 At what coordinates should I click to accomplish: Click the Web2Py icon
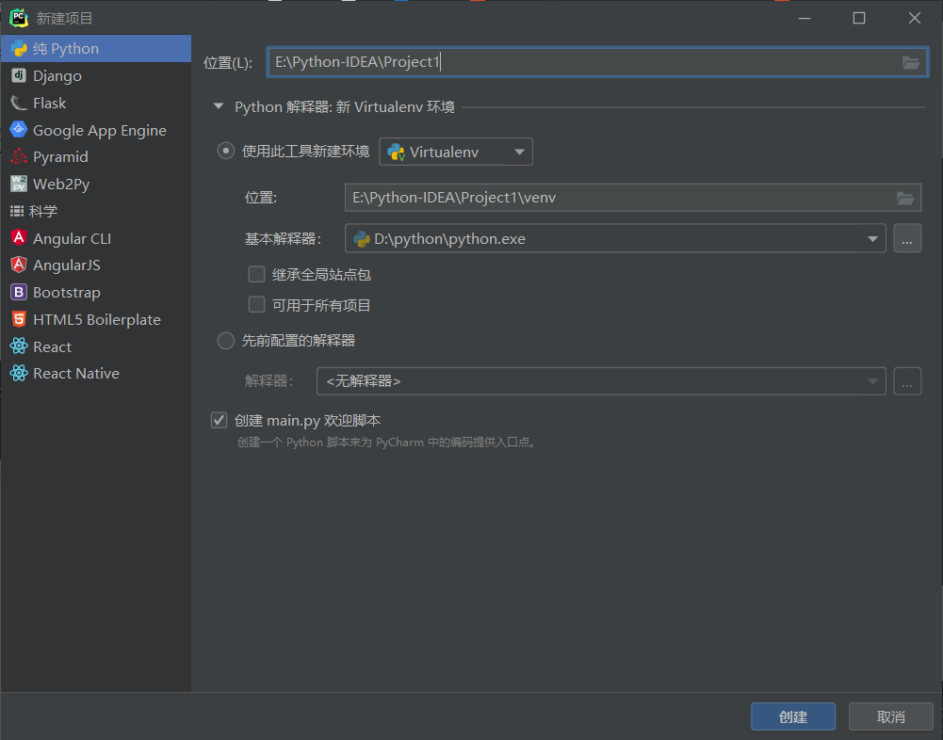[19, 184]
